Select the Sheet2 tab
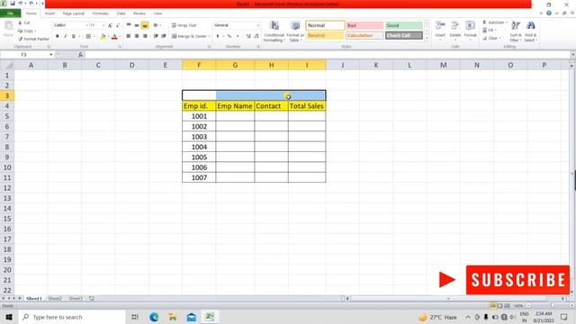576x324 pixels. (55, 299)
